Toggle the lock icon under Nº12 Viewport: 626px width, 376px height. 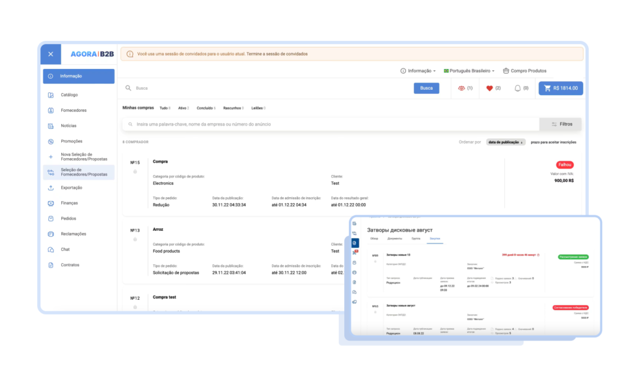click(135, 307)
